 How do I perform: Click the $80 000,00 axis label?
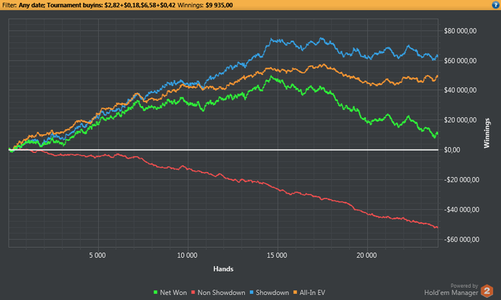(460, 31)
